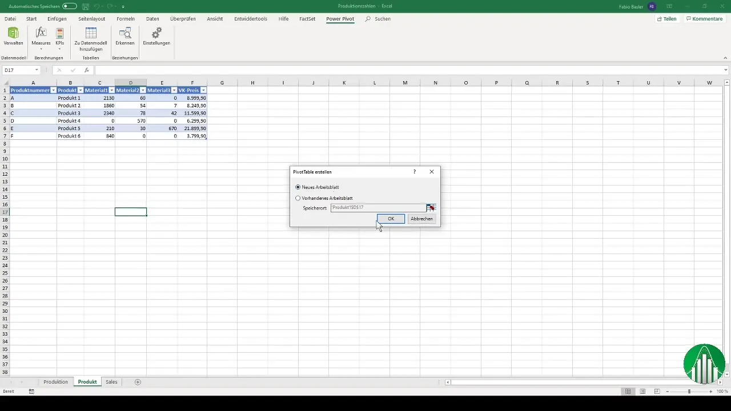Switch to the Sales sheet tab

pos(111,382)
